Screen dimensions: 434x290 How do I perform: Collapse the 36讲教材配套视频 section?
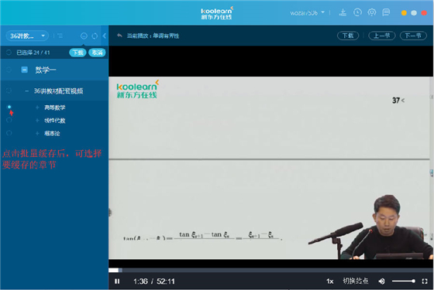pyautogui.click(x=27, y=91)
